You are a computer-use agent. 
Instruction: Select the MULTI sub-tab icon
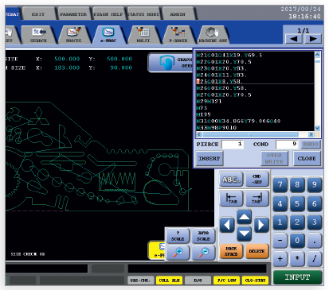tap(143, 35)
